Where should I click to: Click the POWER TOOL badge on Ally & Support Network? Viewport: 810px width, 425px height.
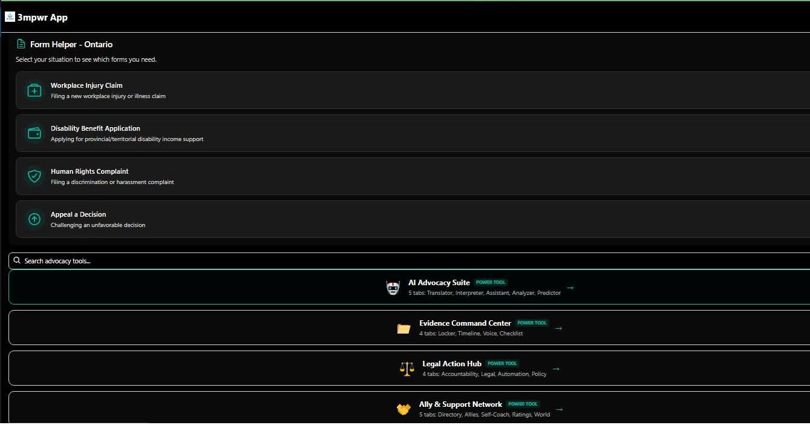(x=523, y=404)
